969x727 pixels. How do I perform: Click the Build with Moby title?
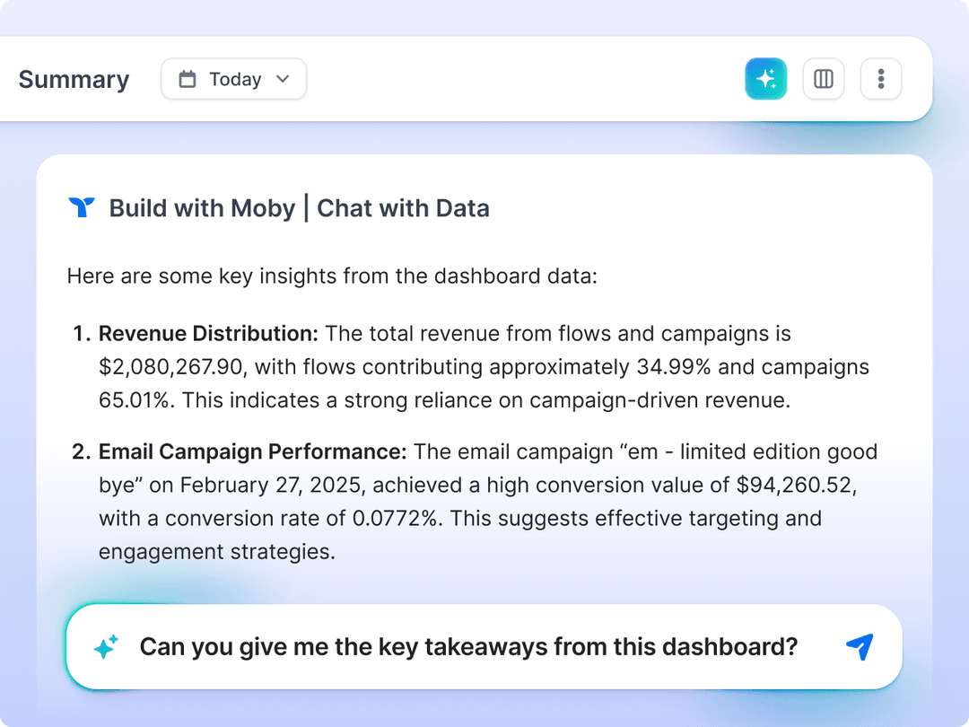coord(299,208)
